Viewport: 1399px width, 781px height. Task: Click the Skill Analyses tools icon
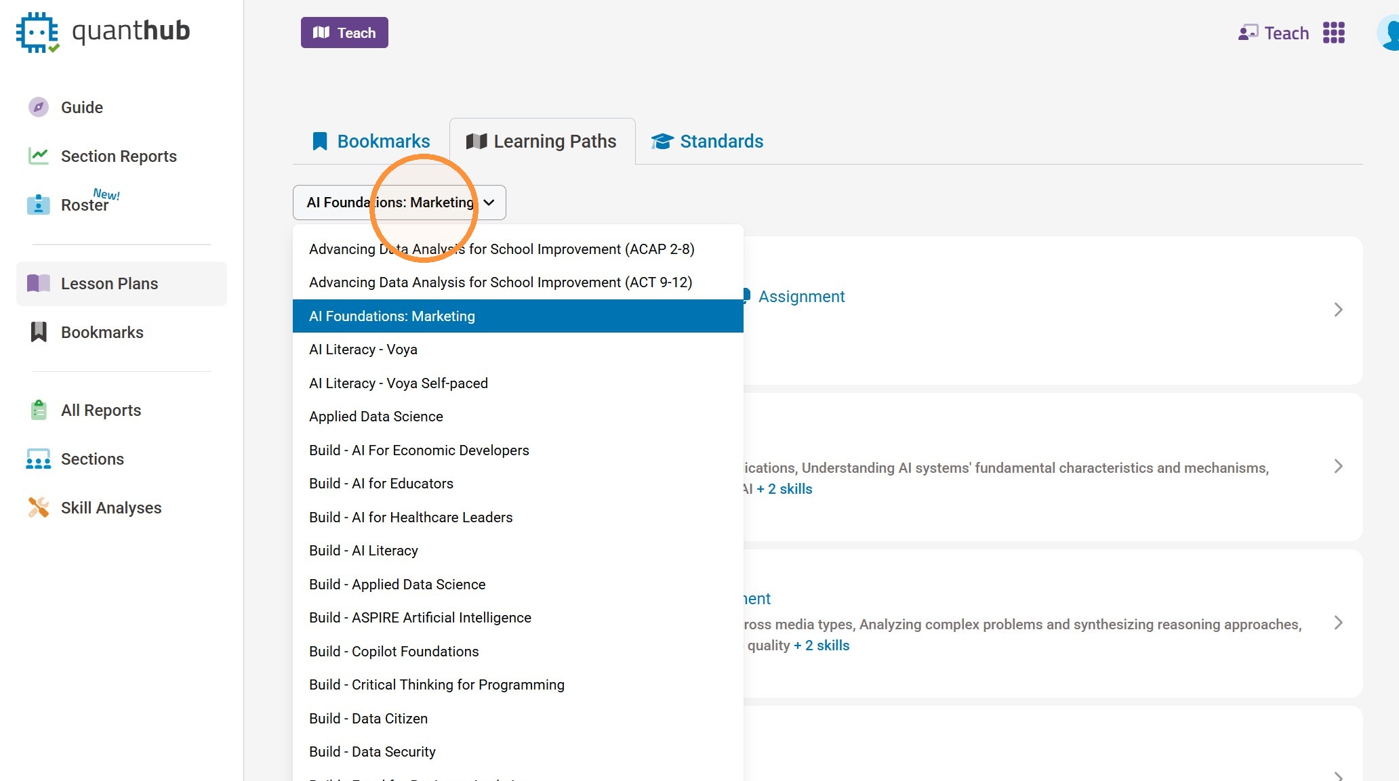pyautogui.click(x=39, y=507)
